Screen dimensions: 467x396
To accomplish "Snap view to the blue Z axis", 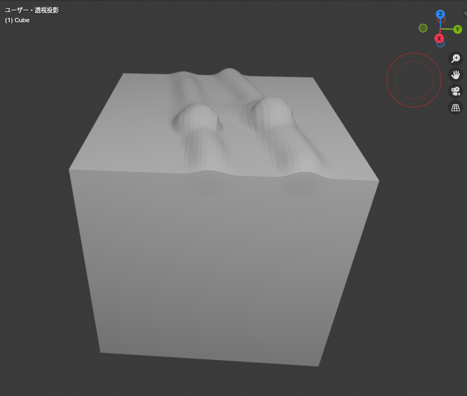I will [x=440, y=14].
